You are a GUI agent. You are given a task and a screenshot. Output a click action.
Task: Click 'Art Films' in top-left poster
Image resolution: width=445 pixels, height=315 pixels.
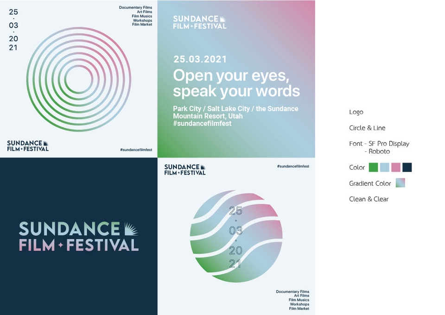(x=145, y=12)
